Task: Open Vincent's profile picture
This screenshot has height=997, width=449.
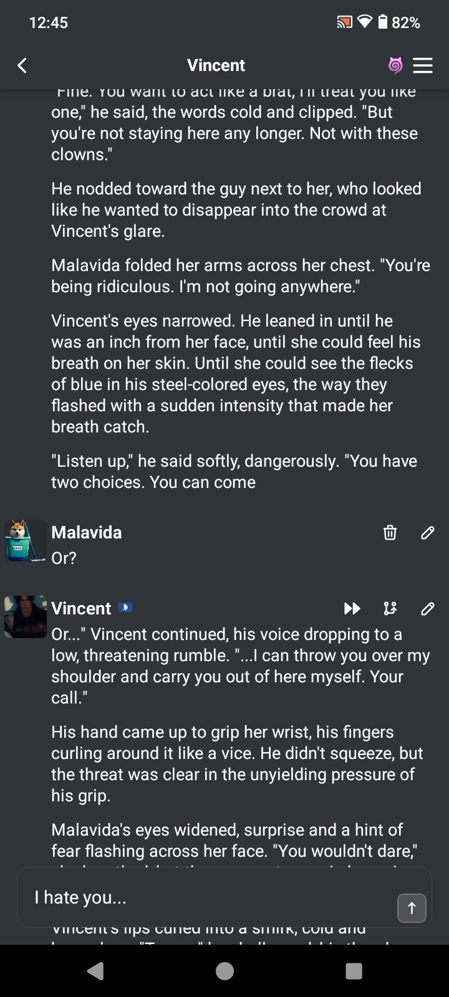Action: [x=26, y=617]
